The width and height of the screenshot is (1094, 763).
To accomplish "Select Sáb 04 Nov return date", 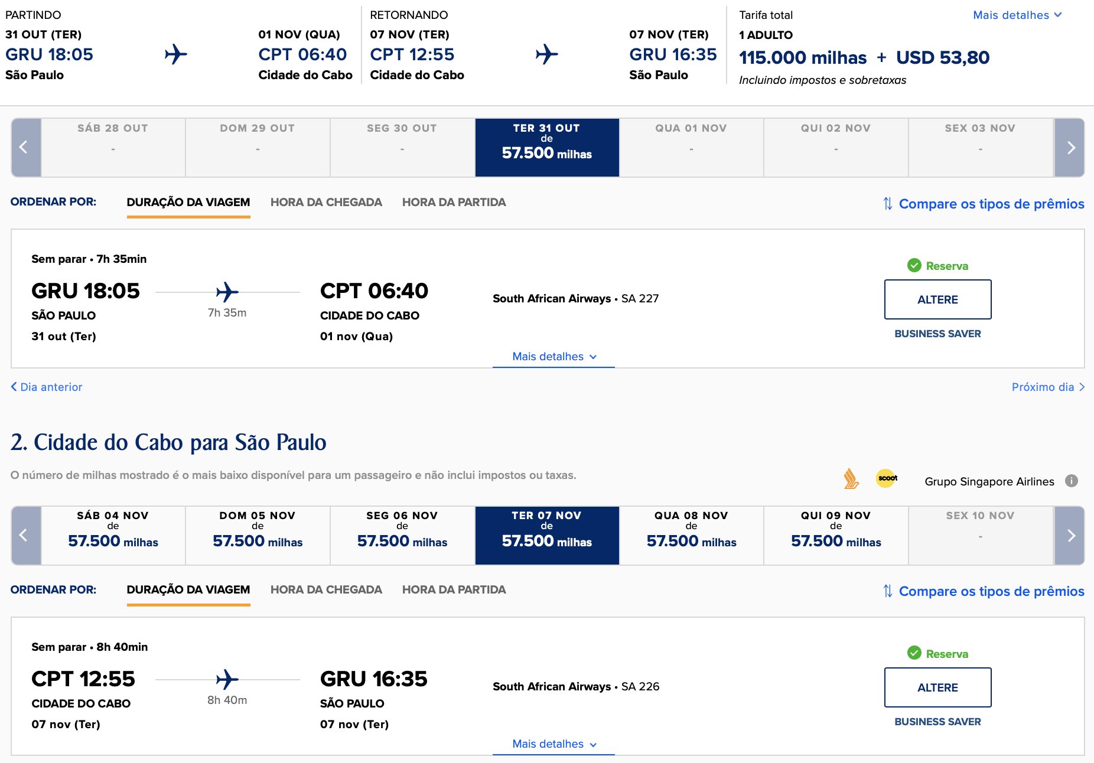I will 113,536.
